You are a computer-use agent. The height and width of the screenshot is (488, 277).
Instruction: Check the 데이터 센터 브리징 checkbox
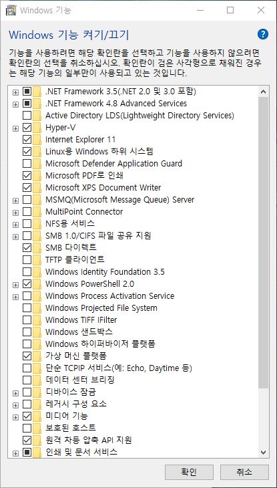point(27,380)
